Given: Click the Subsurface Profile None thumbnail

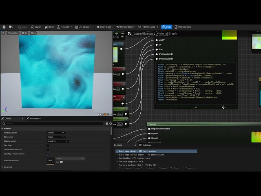Looking at the screenshot, I should (x=50, y=160).
